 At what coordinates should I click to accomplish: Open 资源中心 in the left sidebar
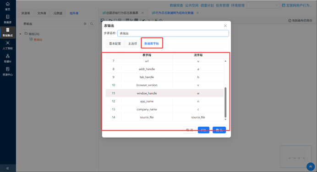click(8, 71)
